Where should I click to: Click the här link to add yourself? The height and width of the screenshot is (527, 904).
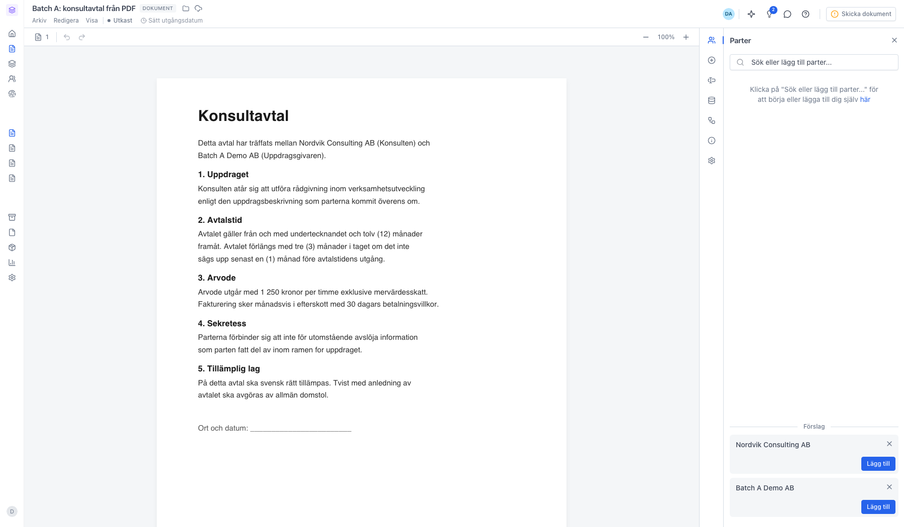pyautogui.click(x=865, y=99)
